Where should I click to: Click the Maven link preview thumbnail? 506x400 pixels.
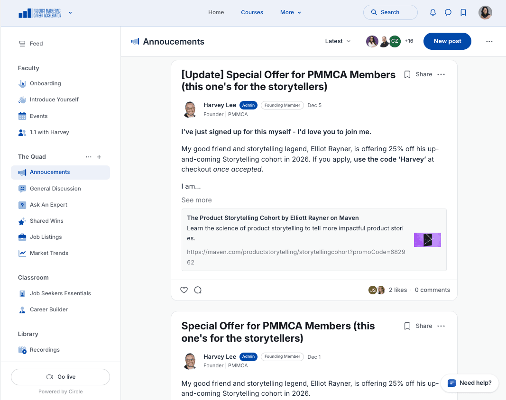click(x=427, y=240)
